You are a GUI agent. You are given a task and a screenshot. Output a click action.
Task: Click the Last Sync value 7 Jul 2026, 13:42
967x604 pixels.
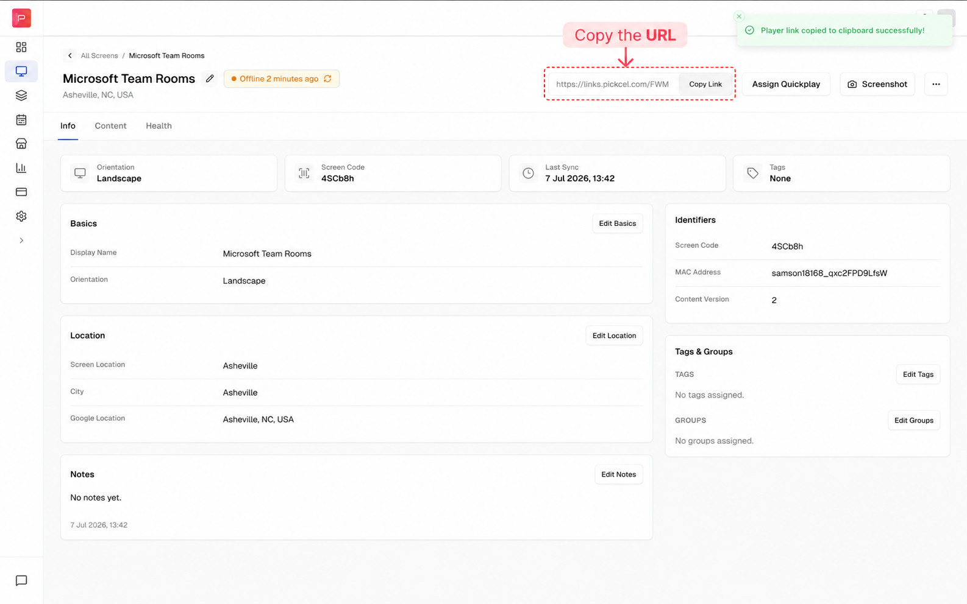580,178
